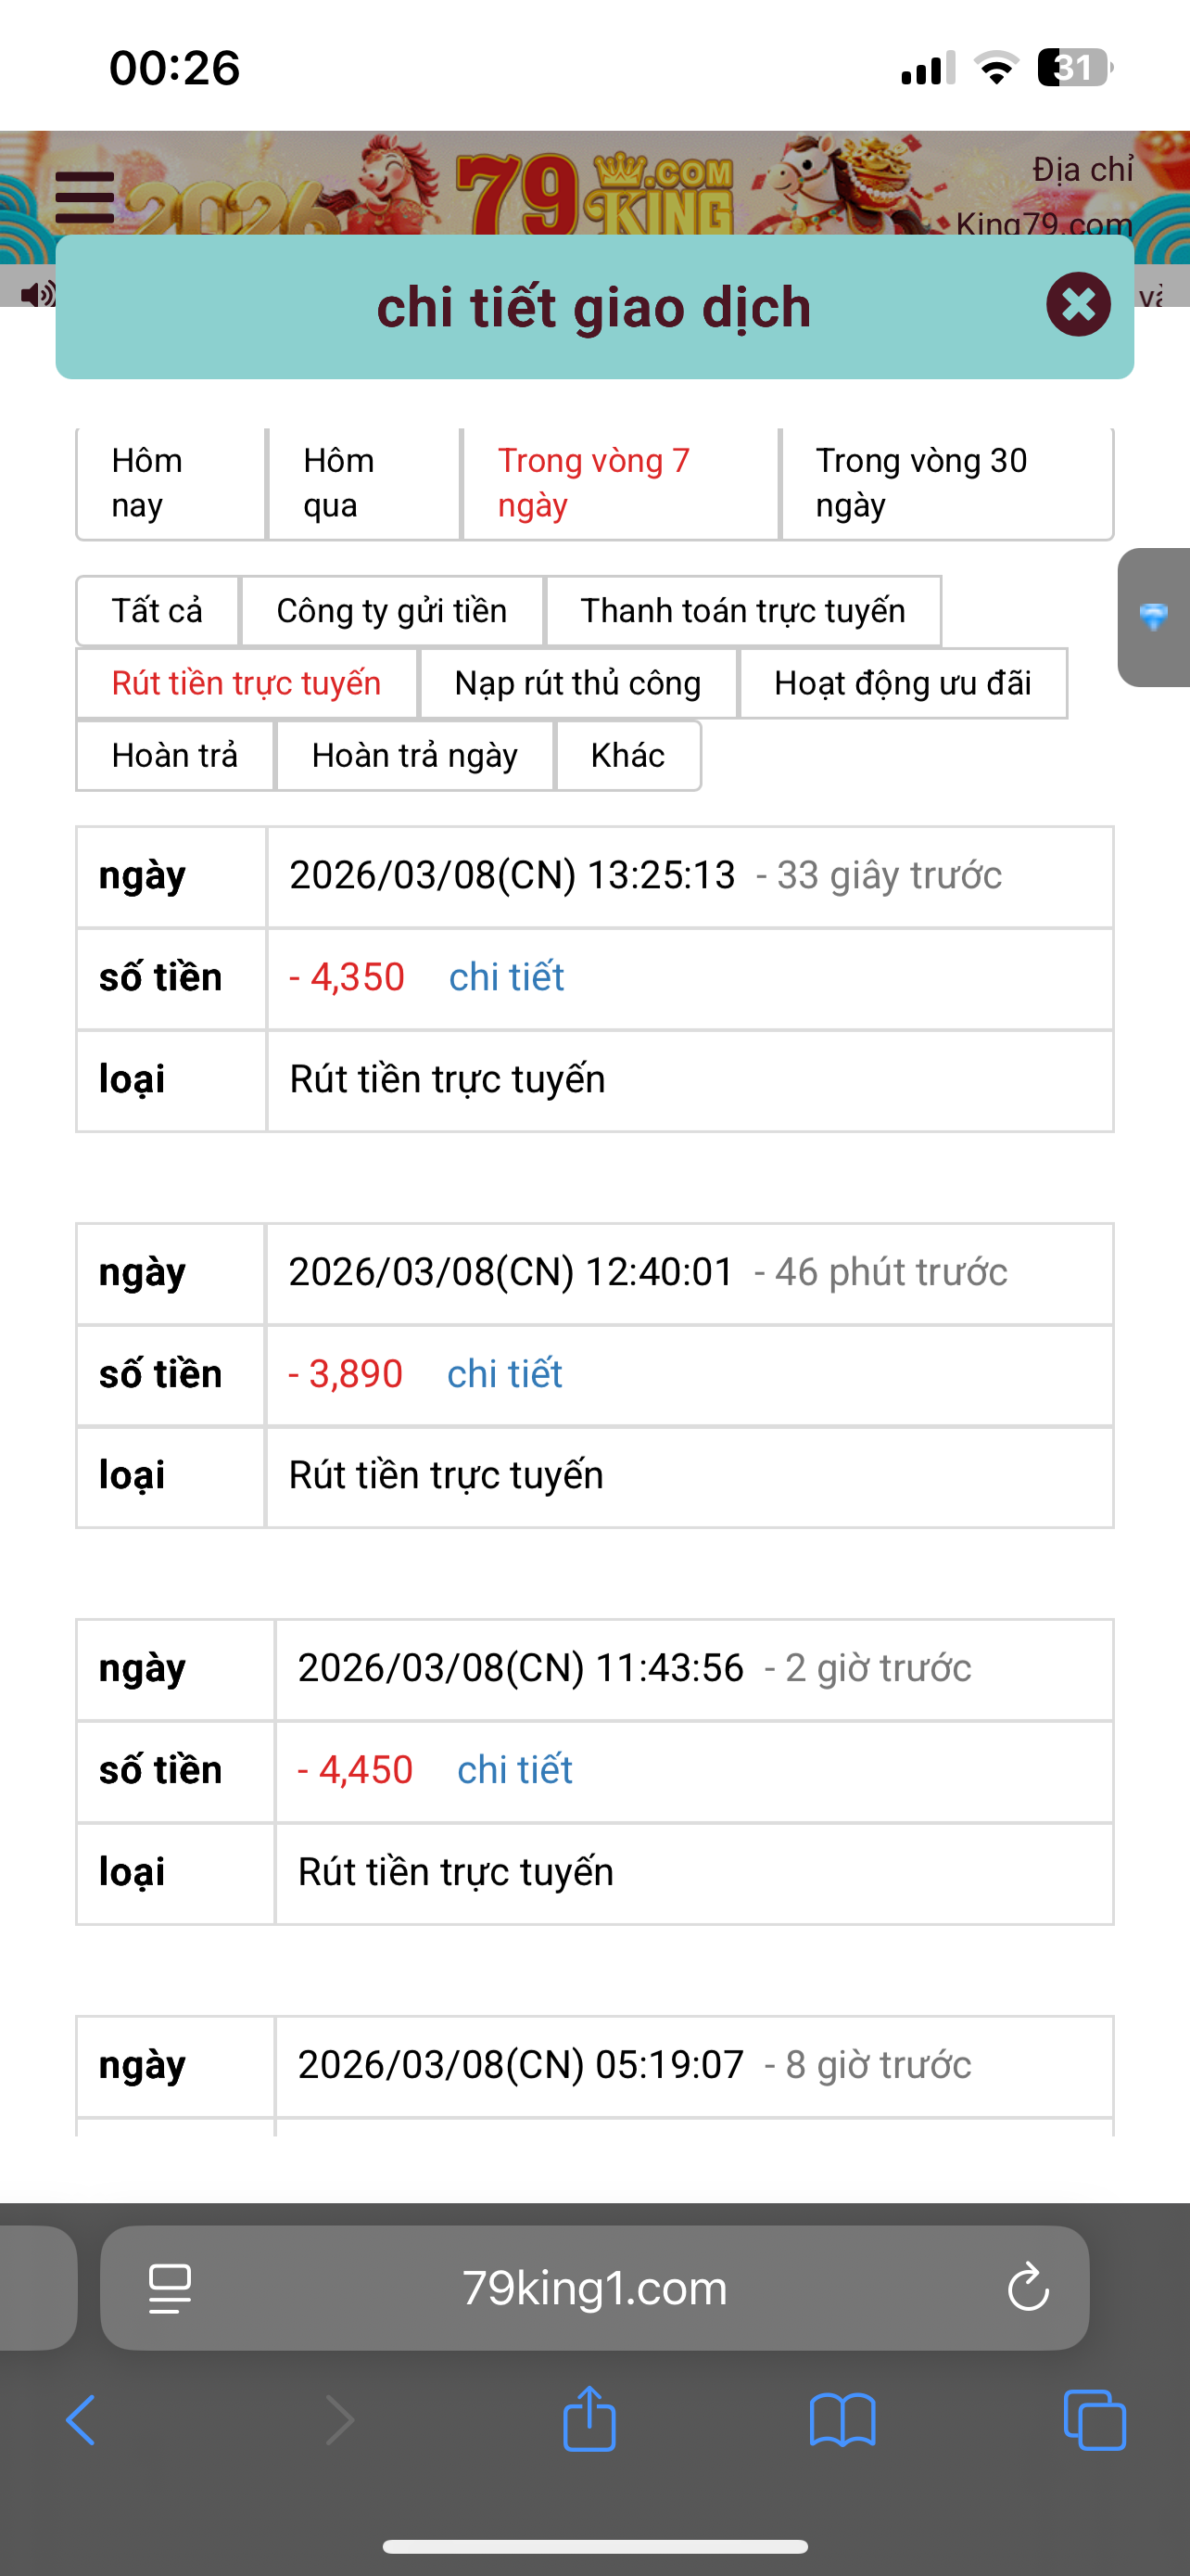
Task: Open Safari bookmarks icon
Action: pos(842,2420)
